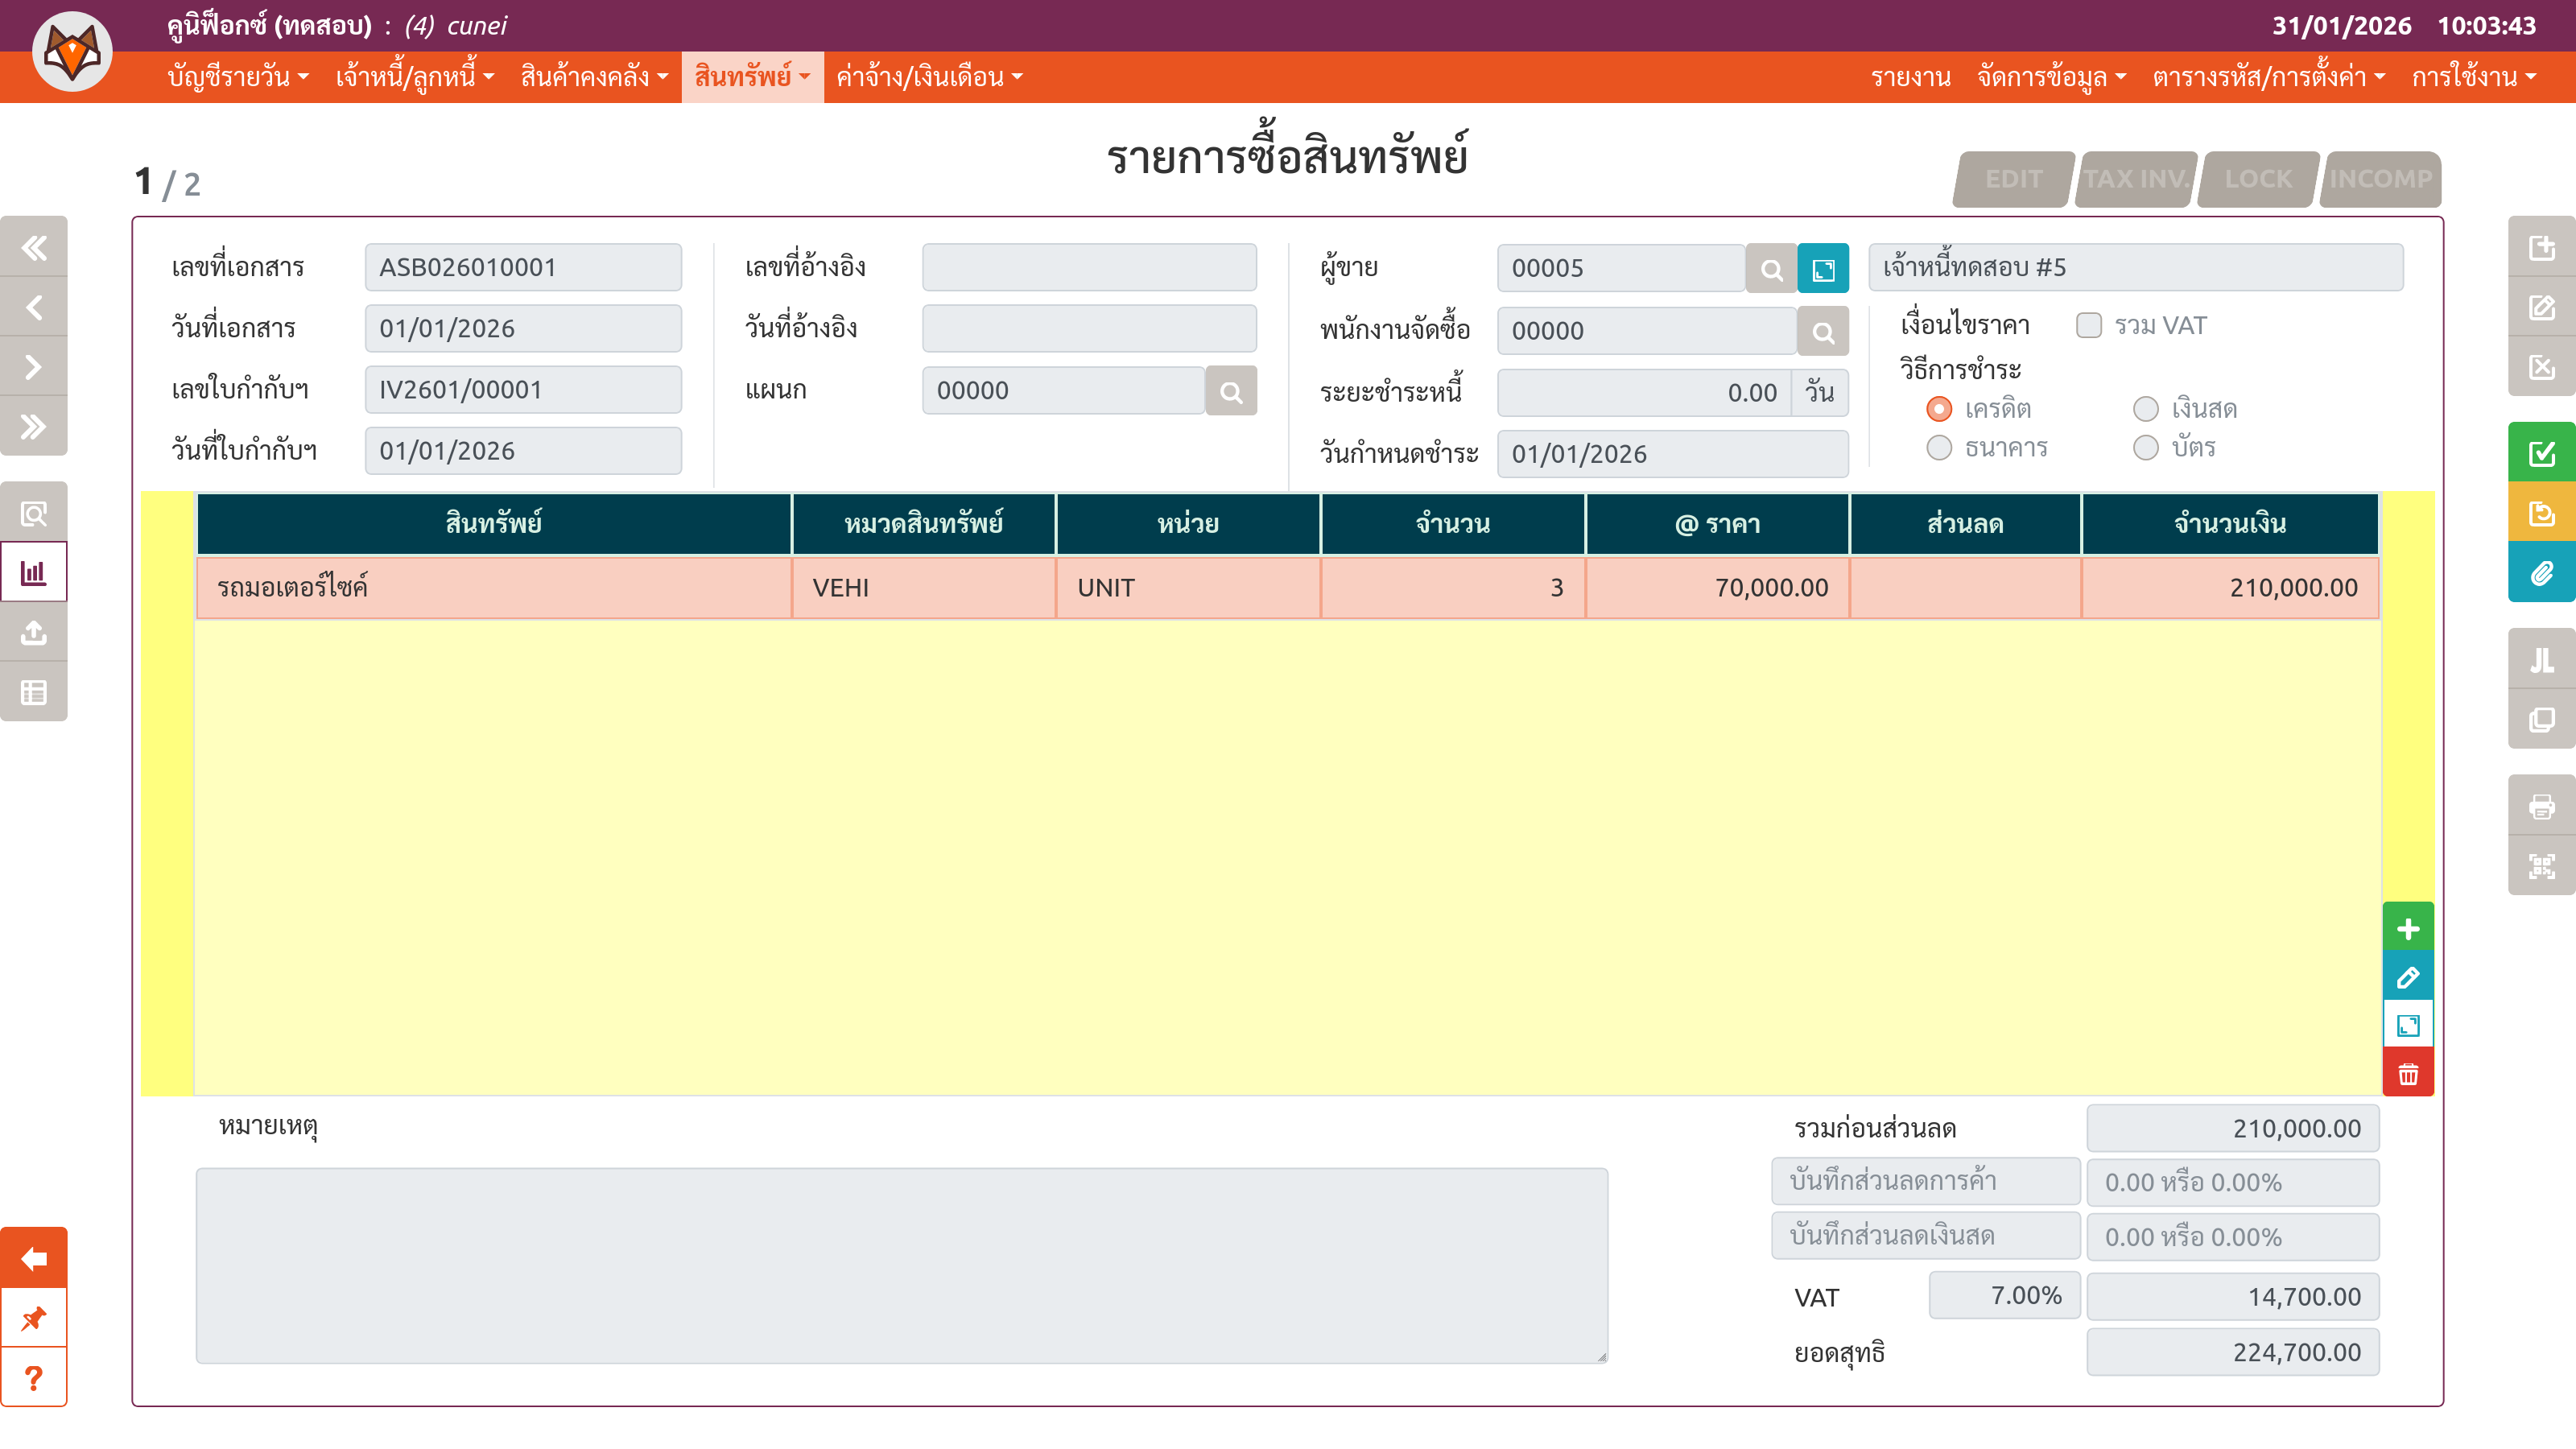This screenshot has height=1449, width=2576.
Task: Select the ธนาคาร payment radio button
Action: [1938, 448]
